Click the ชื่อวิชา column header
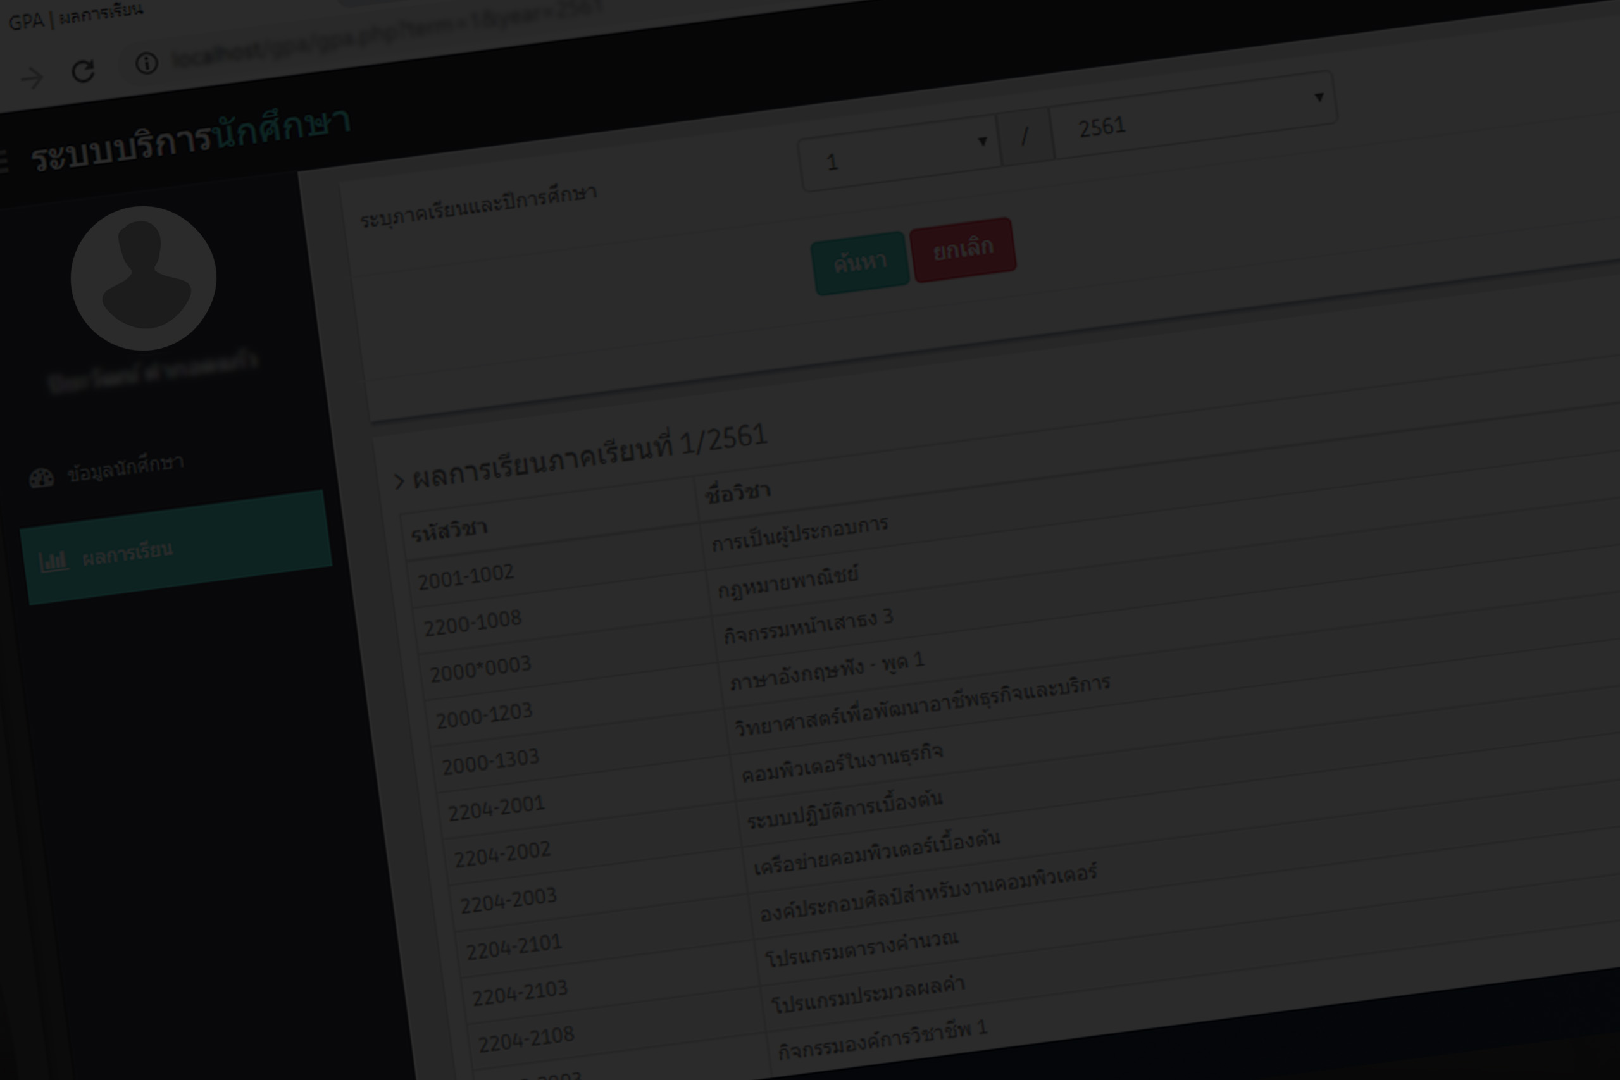1620x1080 pixels. pos(738,492)
